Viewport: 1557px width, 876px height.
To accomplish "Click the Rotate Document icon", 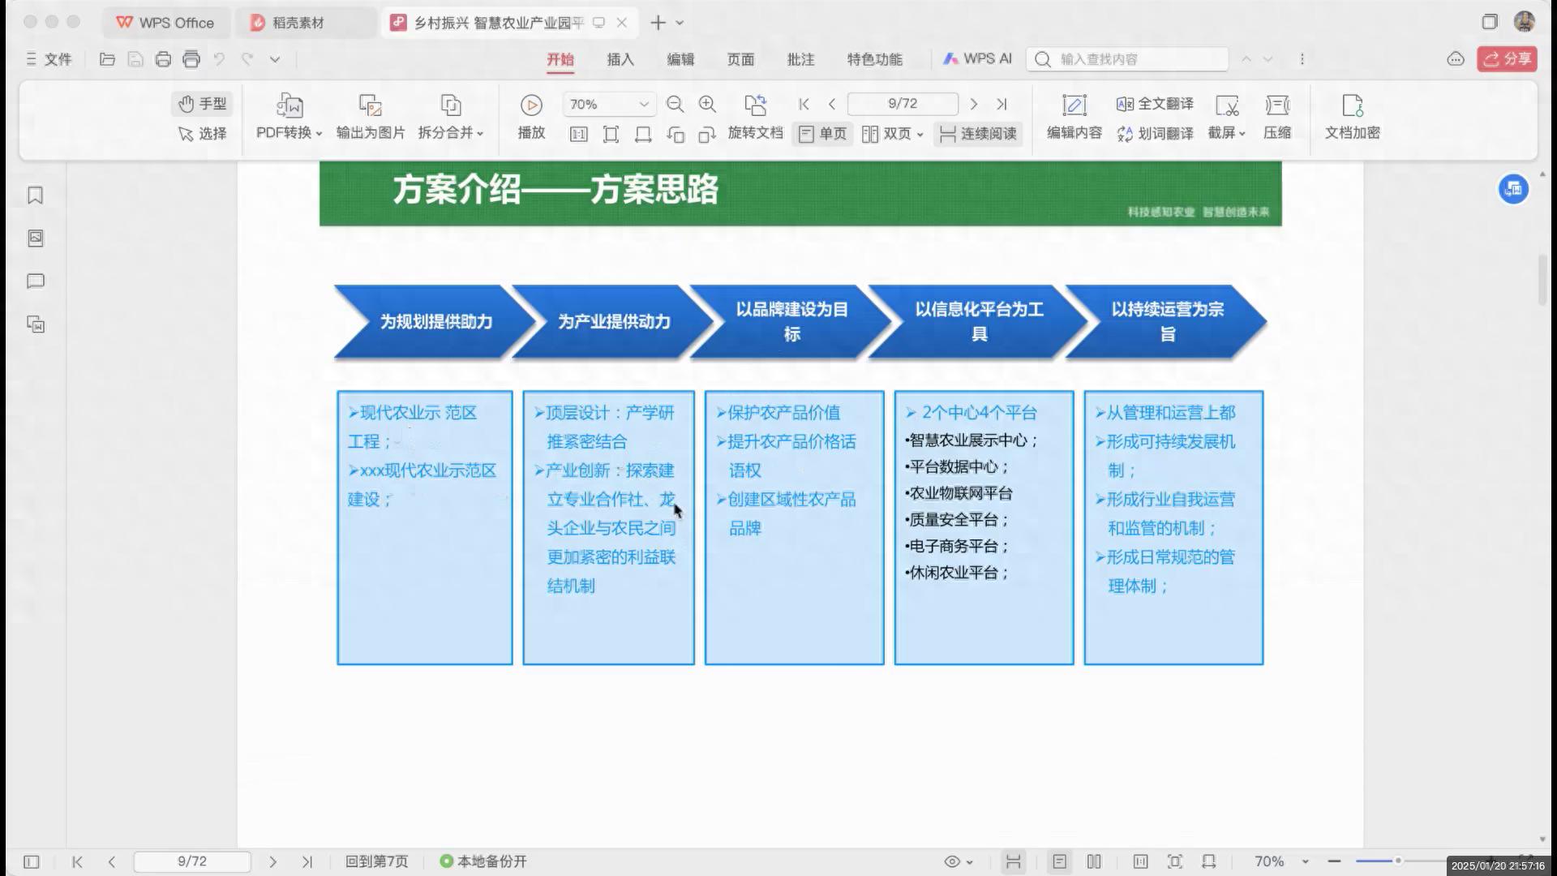I will coord(755,105).
